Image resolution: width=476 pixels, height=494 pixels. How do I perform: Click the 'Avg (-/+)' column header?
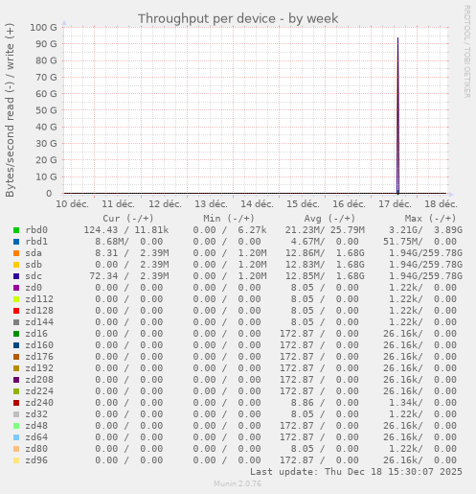coord(329,219)
